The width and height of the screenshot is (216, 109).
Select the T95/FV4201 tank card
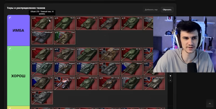[154, 83]
